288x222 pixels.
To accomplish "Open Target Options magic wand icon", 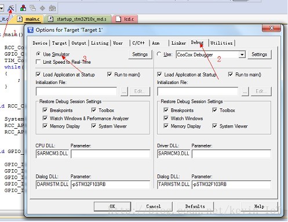I will (11, 8).
